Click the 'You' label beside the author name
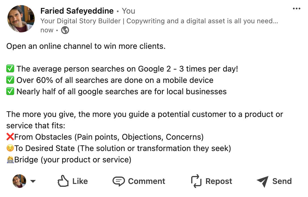This screenshot has width=308, height=197. click(x=128, y=11)
